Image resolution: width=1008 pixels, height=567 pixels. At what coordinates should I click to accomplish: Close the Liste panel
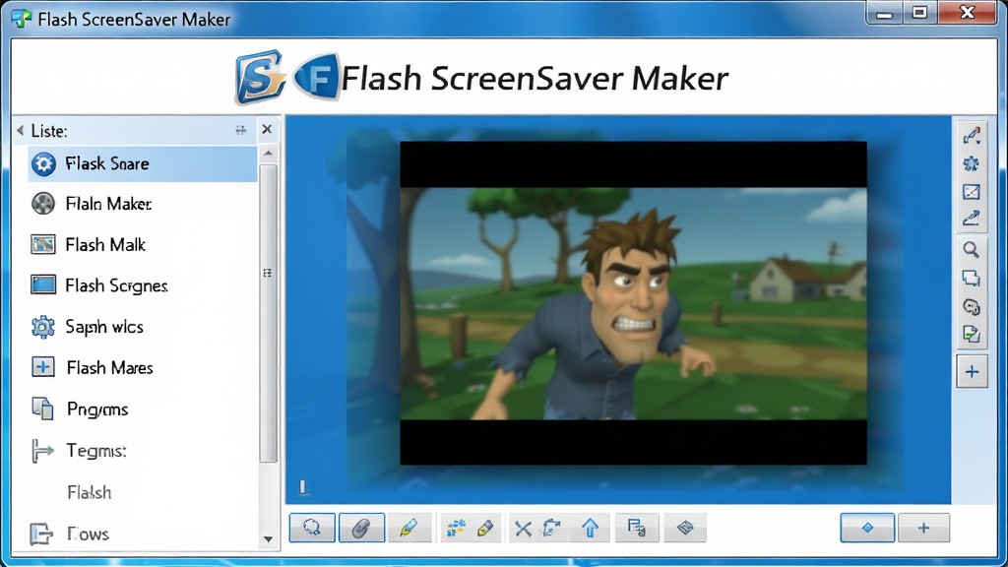coord(267,129)
